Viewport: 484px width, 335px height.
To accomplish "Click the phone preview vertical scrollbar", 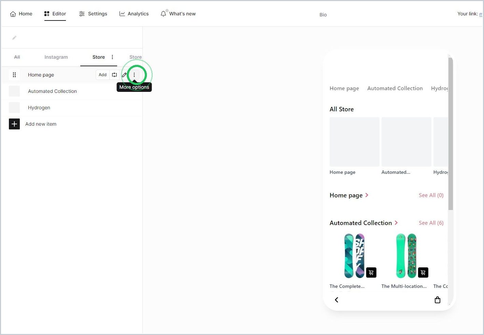I will [x=451, y=134].
